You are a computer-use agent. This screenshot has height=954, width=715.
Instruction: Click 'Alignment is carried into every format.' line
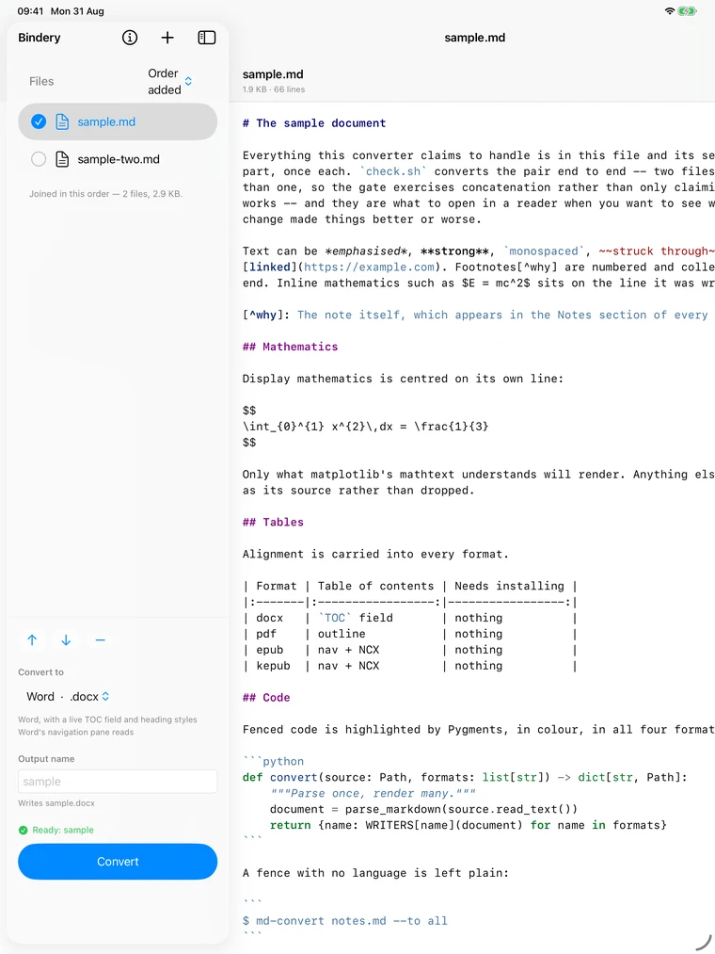point(375,555)
